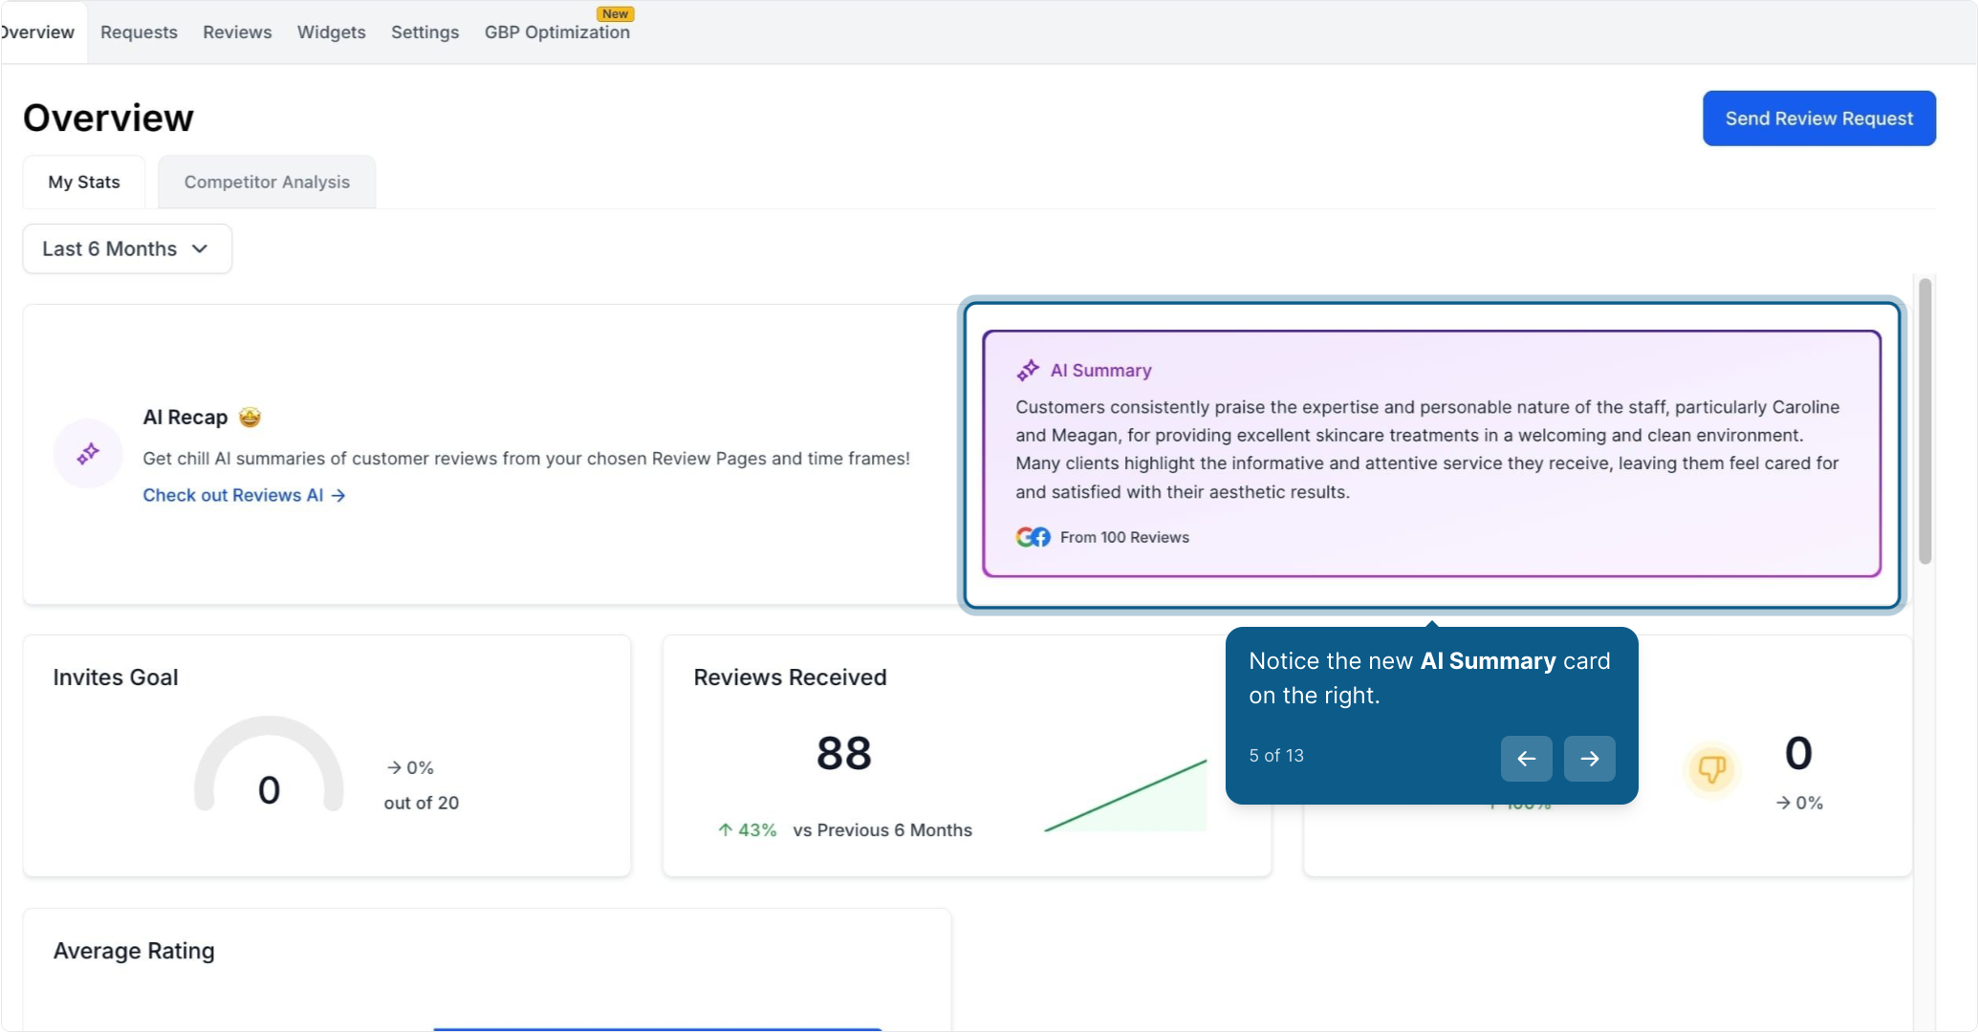The height and width of the screenshot is (1032, 1979).
Task: Go to the Widgets tab
Action: (331, 32)
